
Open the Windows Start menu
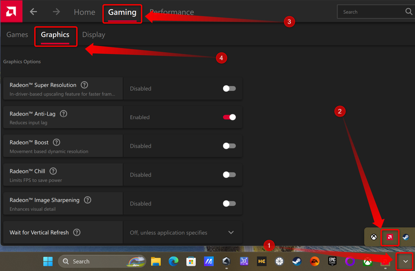(x=48, y=261)
